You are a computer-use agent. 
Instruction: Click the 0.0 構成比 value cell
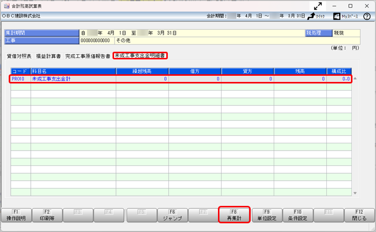(339, 79)
